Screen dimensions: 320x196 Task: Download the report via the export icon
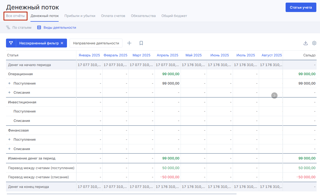pyautogui.click(x=306, y=43)
